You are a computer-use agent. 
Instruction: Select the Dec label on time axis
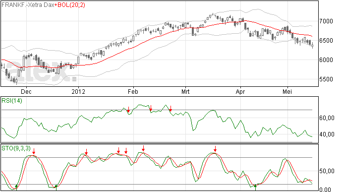click(x=26, y=92)
